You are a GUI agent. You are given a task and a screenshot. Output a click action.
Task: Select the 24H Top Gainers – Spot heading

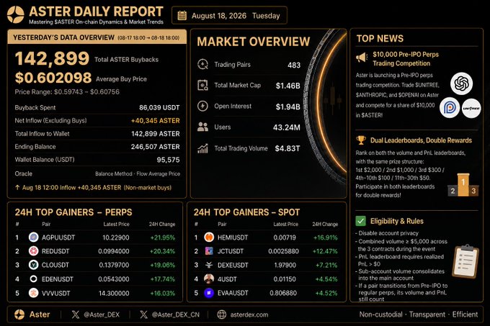246,212
